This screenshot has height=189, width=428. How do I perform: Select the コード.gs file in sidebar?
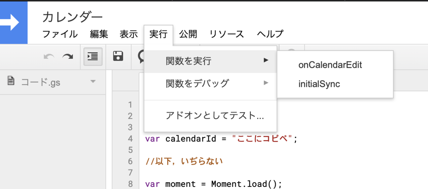53,82
